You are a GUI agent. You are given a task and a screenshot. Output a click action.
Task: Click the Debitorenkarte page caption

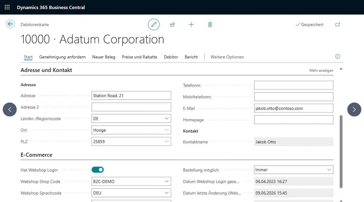click(34, 25)
